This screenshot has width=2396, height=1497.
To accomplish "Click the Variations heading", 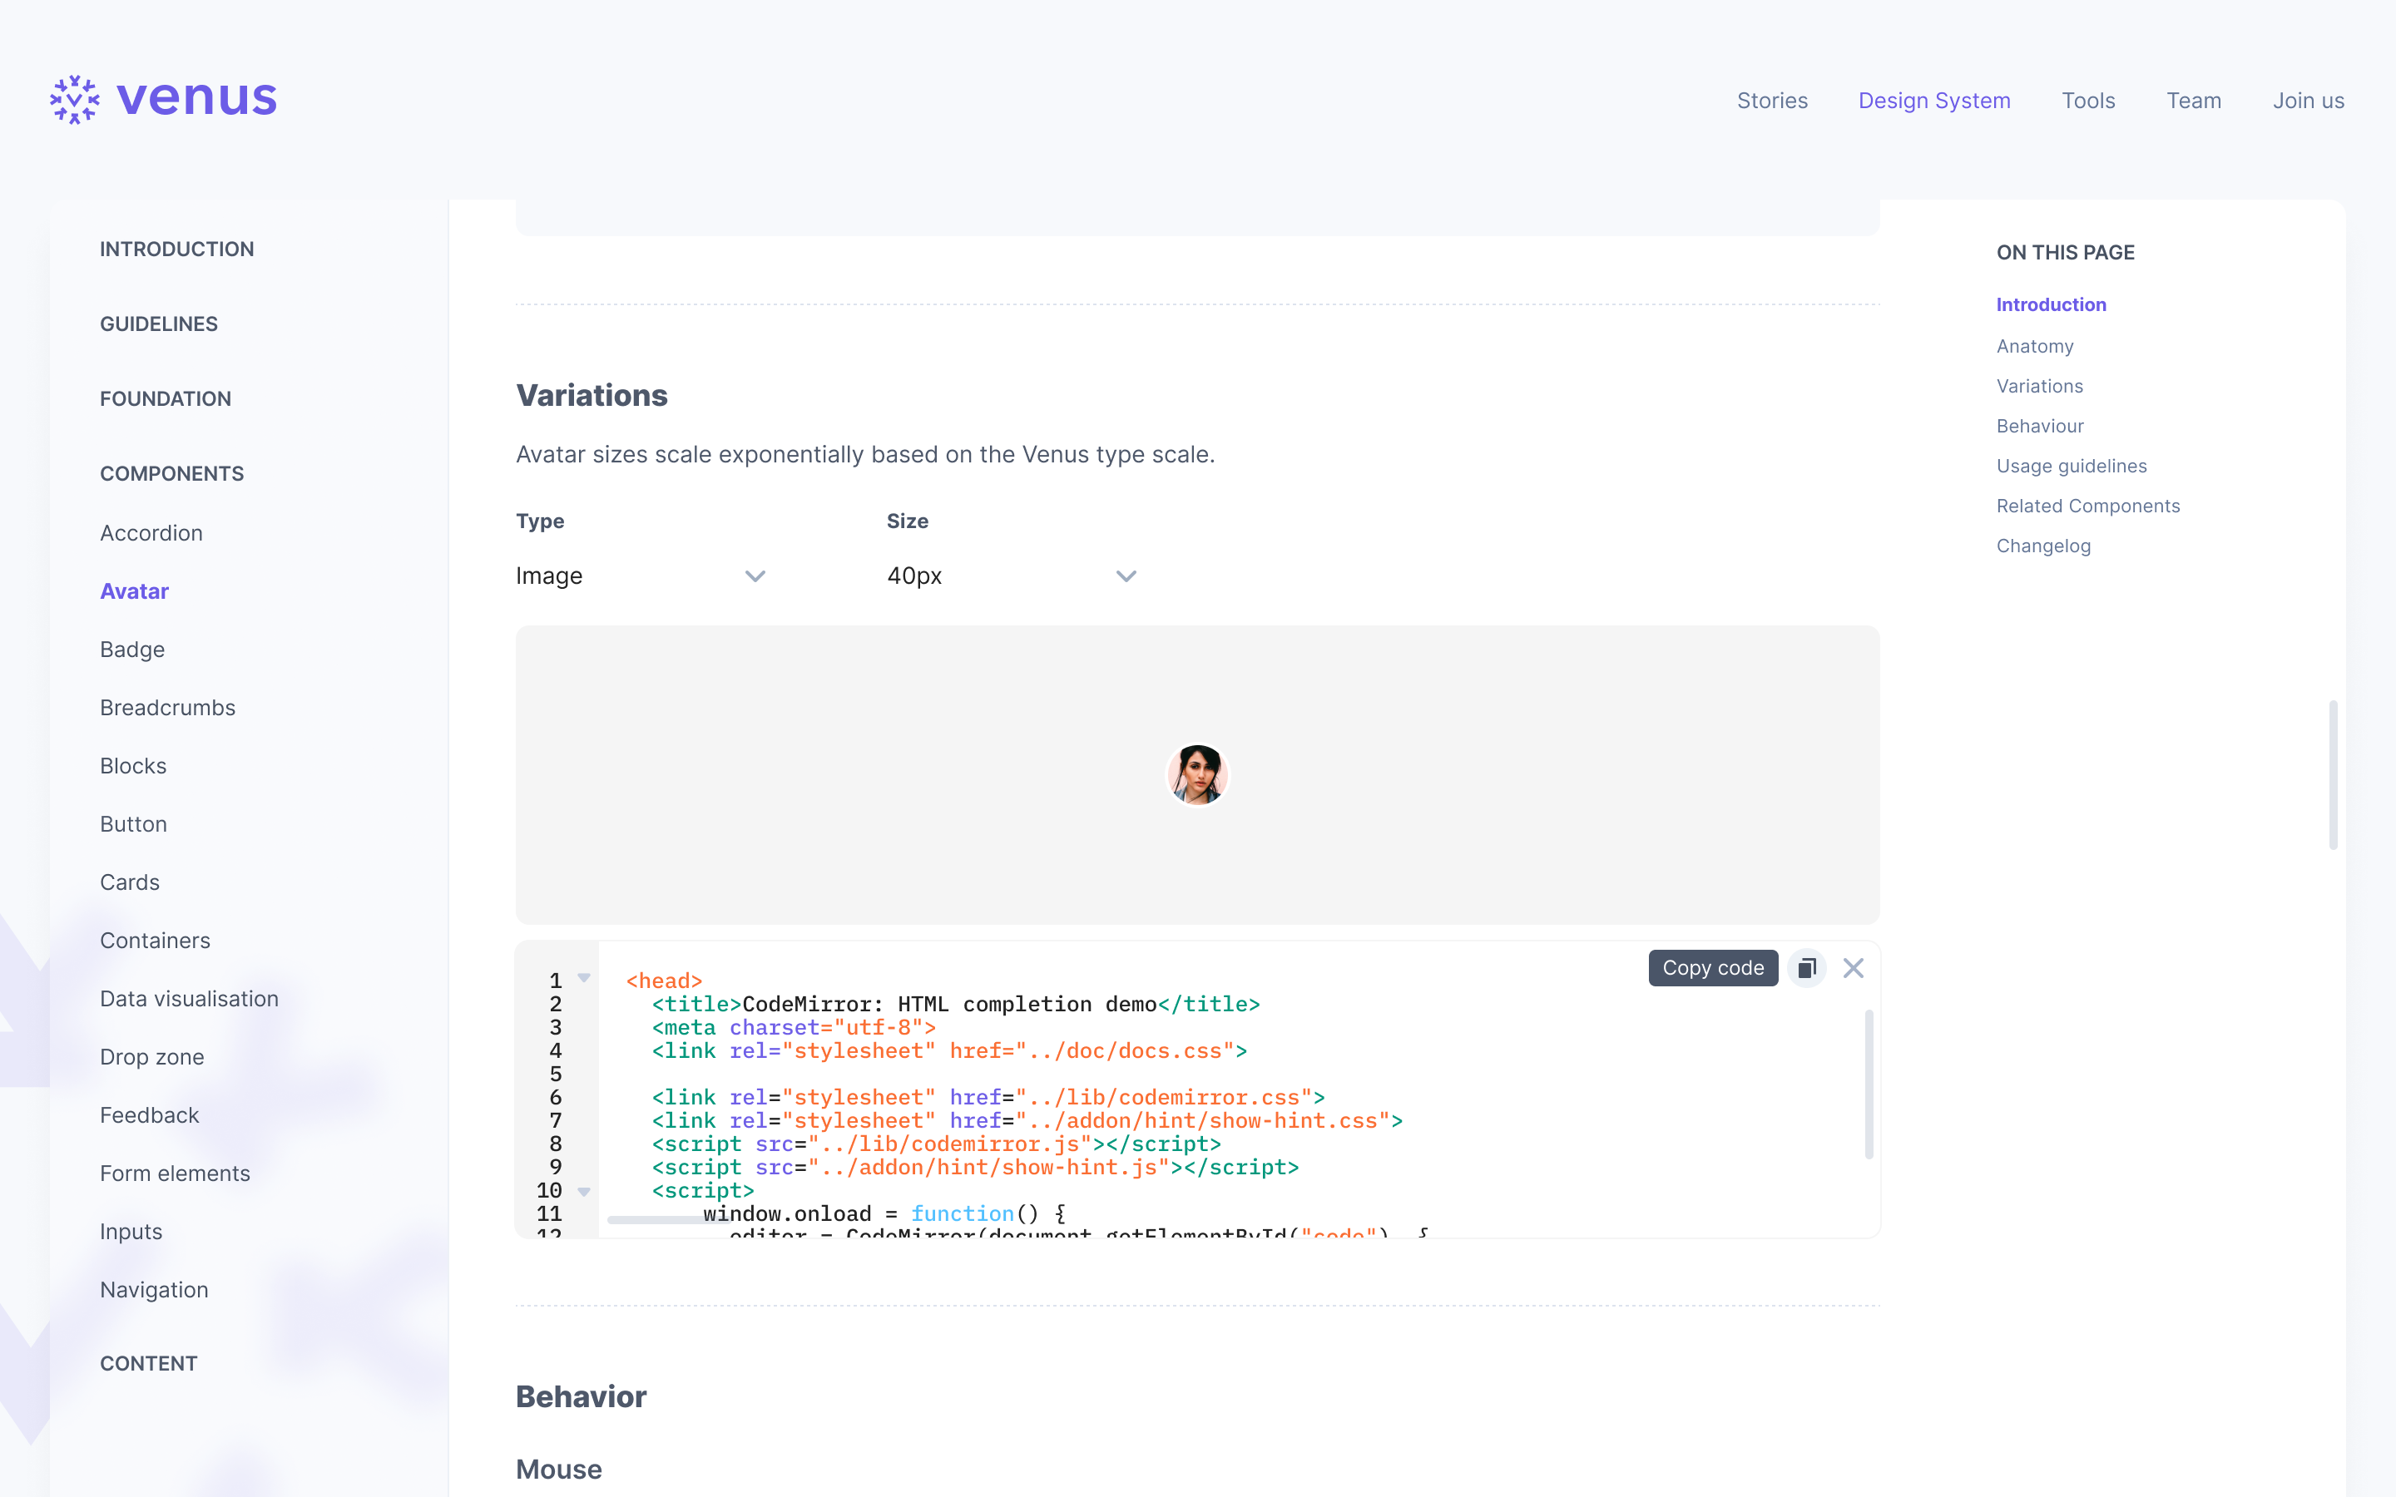I will click(x=592, y=395).
